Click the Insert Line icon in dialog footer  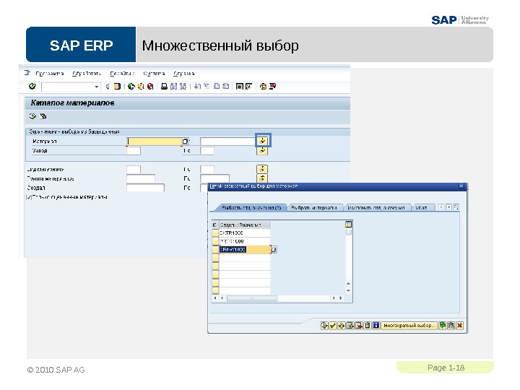(350, 326)
